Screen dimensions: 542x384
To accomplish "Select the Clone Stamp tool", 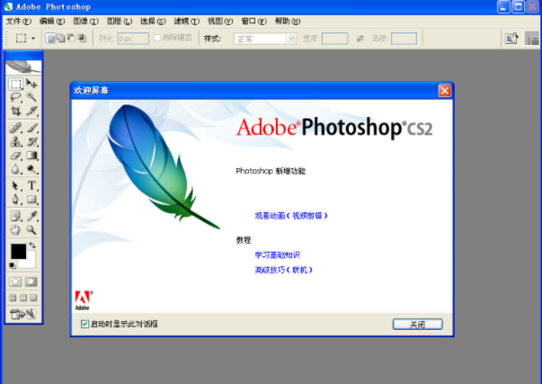I will click(x=15, y=141).
